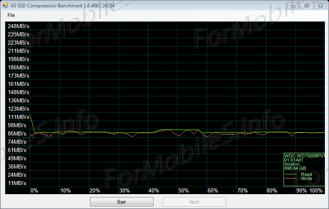
Task: Maximize the benchmark window
Action: (x=306, y=5)
